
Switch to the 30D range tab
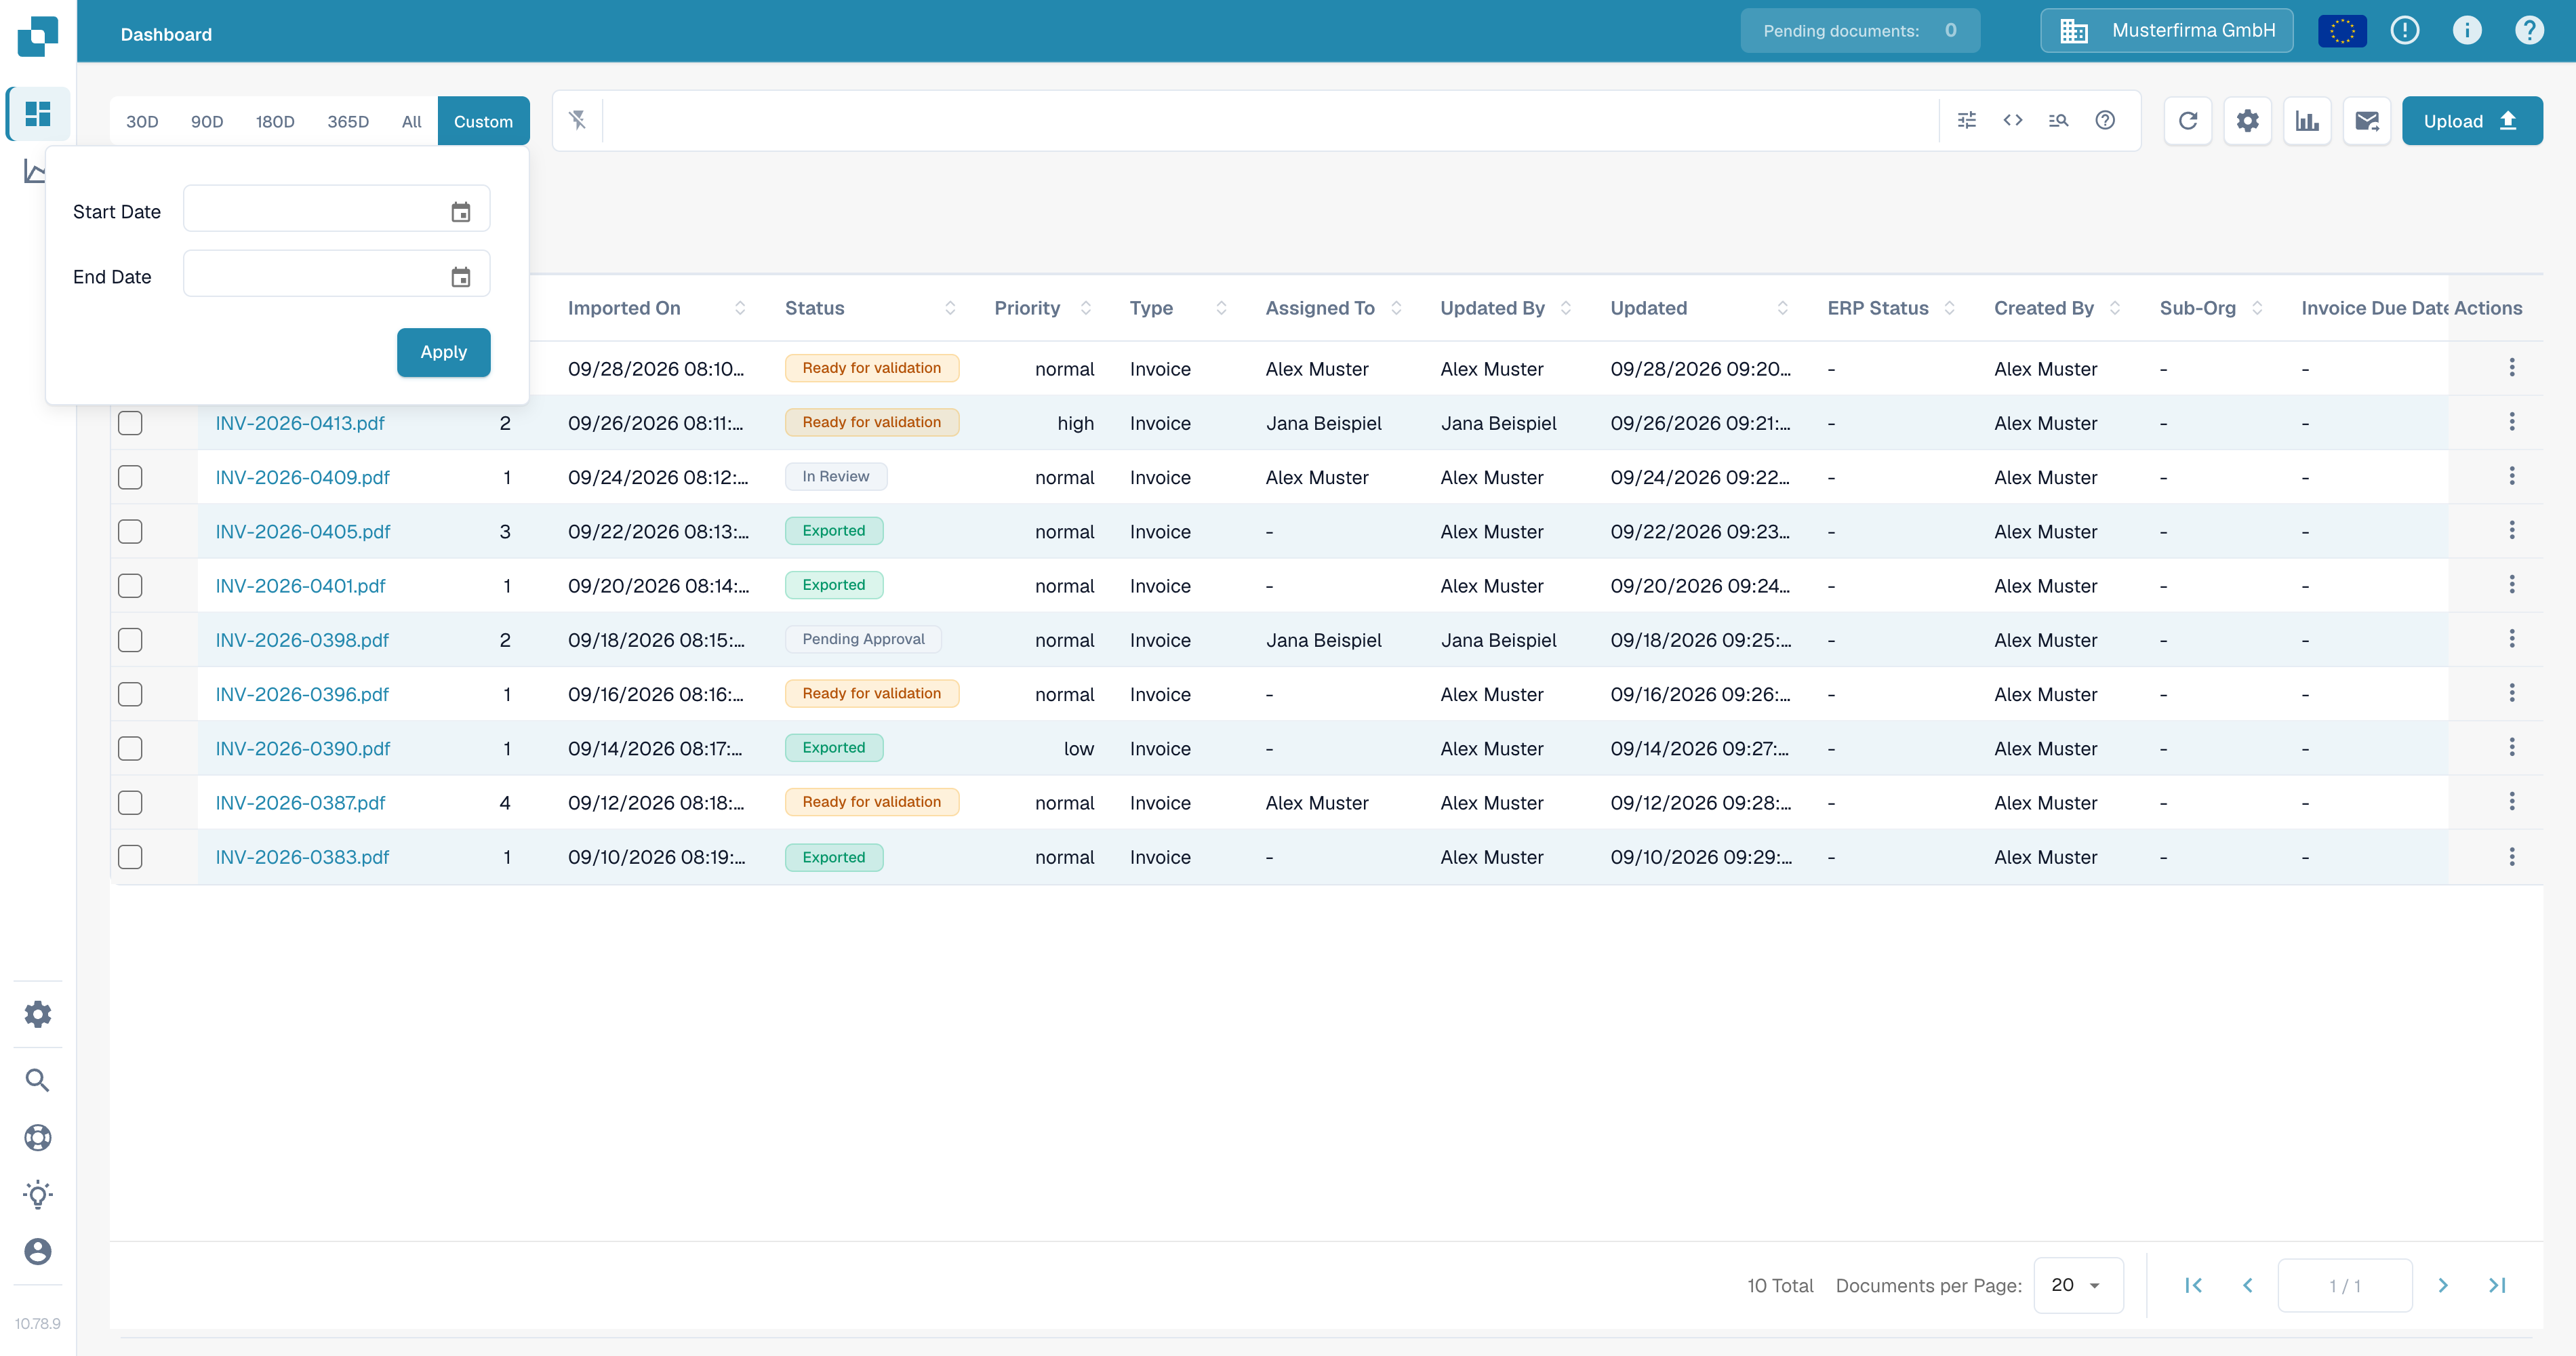point(142,121)
